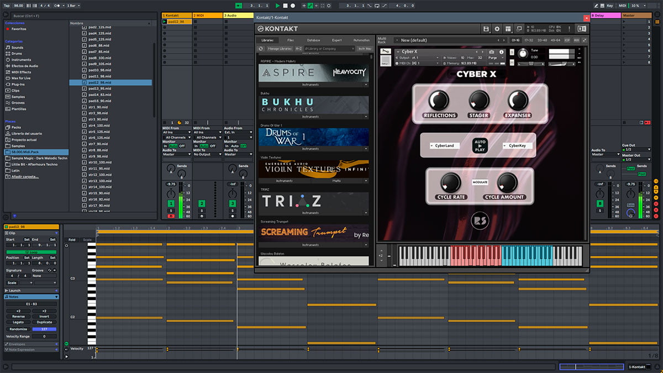Select file str1_90.mid

click(x=98, y=107)
